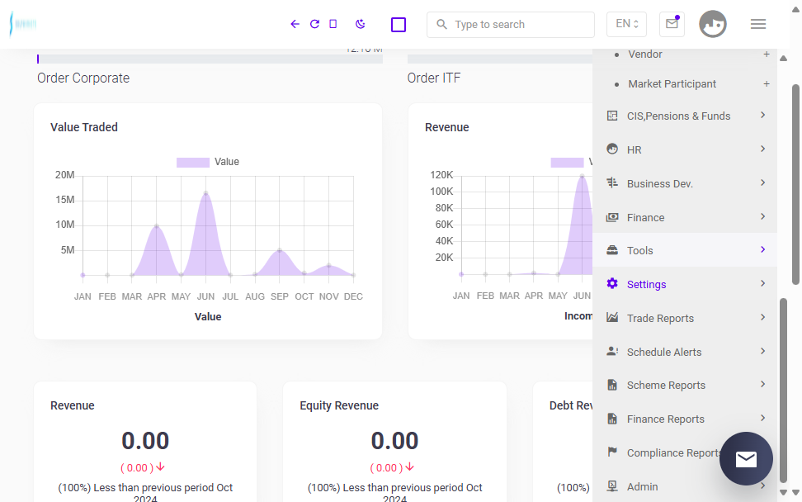Click the Admin monitor icon
The image size is (802, 502).
(x=611, y=485)
